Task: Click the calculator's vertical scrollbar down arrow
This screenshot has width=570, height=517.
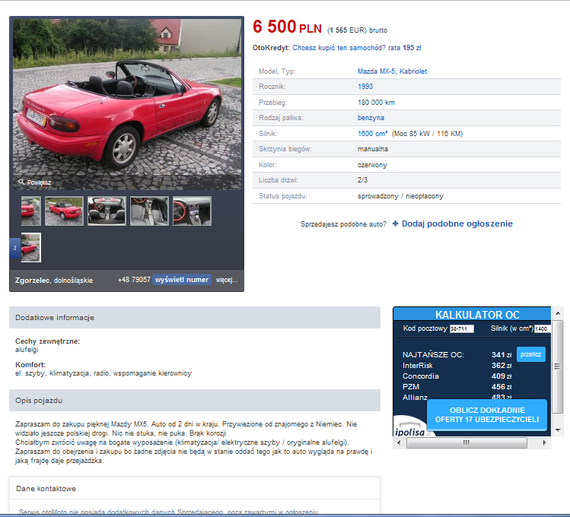Action: coord(558,430)
